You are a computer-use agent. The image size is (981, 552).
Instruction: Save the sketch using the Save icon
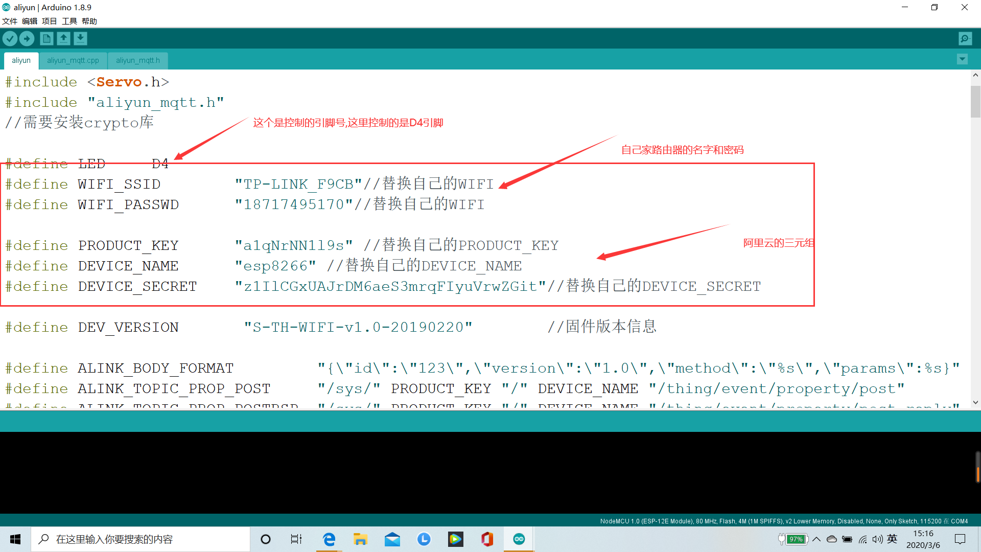tap(80, 38)
